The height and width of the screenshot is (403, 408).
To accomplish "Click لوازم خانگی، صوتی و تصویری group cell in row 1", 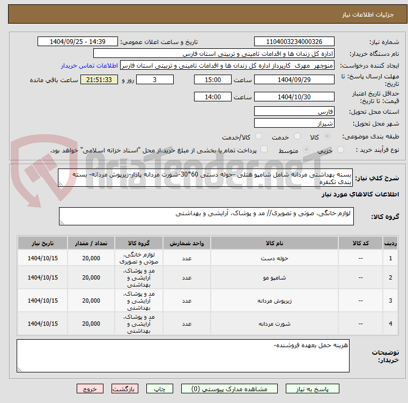I will [x=139, y=258].
